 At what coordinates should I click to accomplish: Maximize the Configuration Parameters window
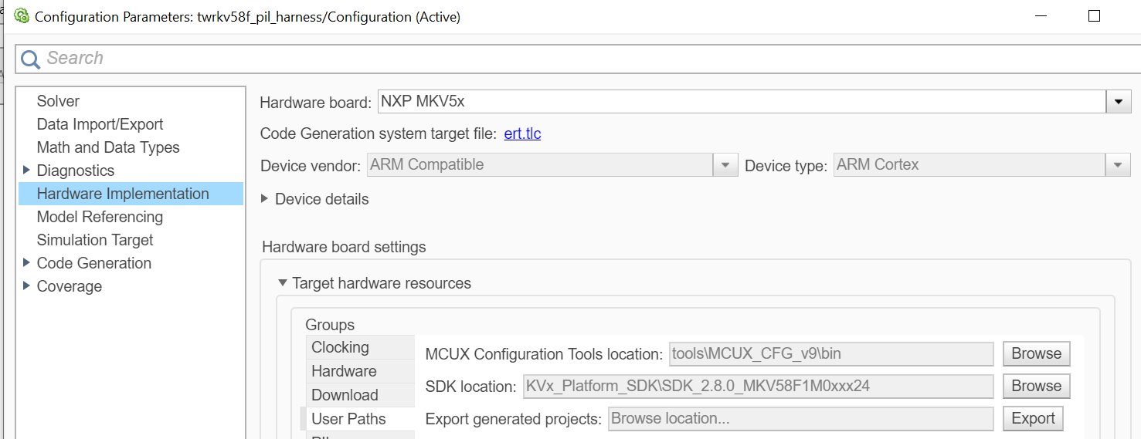click(1093, 16)
